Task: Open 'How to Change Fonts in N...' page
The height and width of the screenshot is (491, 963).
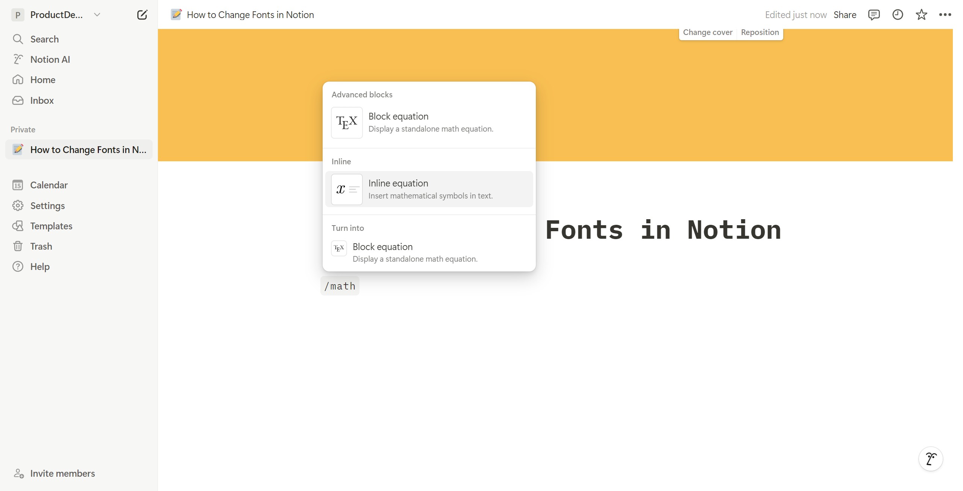Action: tap(79, 150)
